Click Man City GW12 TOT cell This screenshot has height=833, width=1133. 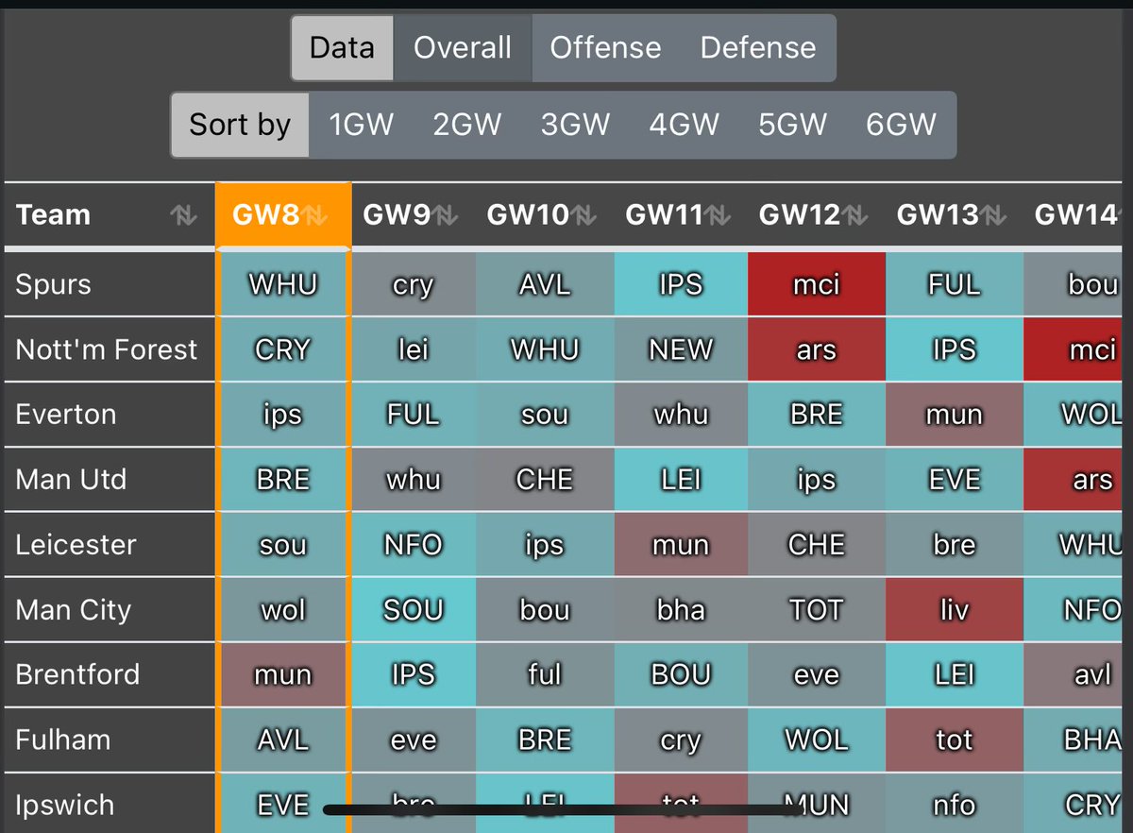coord(817,610)
